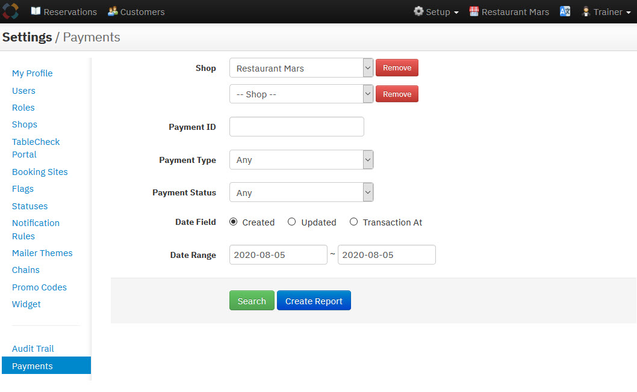This screenshot has height=392, width=637.
Task: Click the Trainer user avatar icon
Action: tap(586, 11)
